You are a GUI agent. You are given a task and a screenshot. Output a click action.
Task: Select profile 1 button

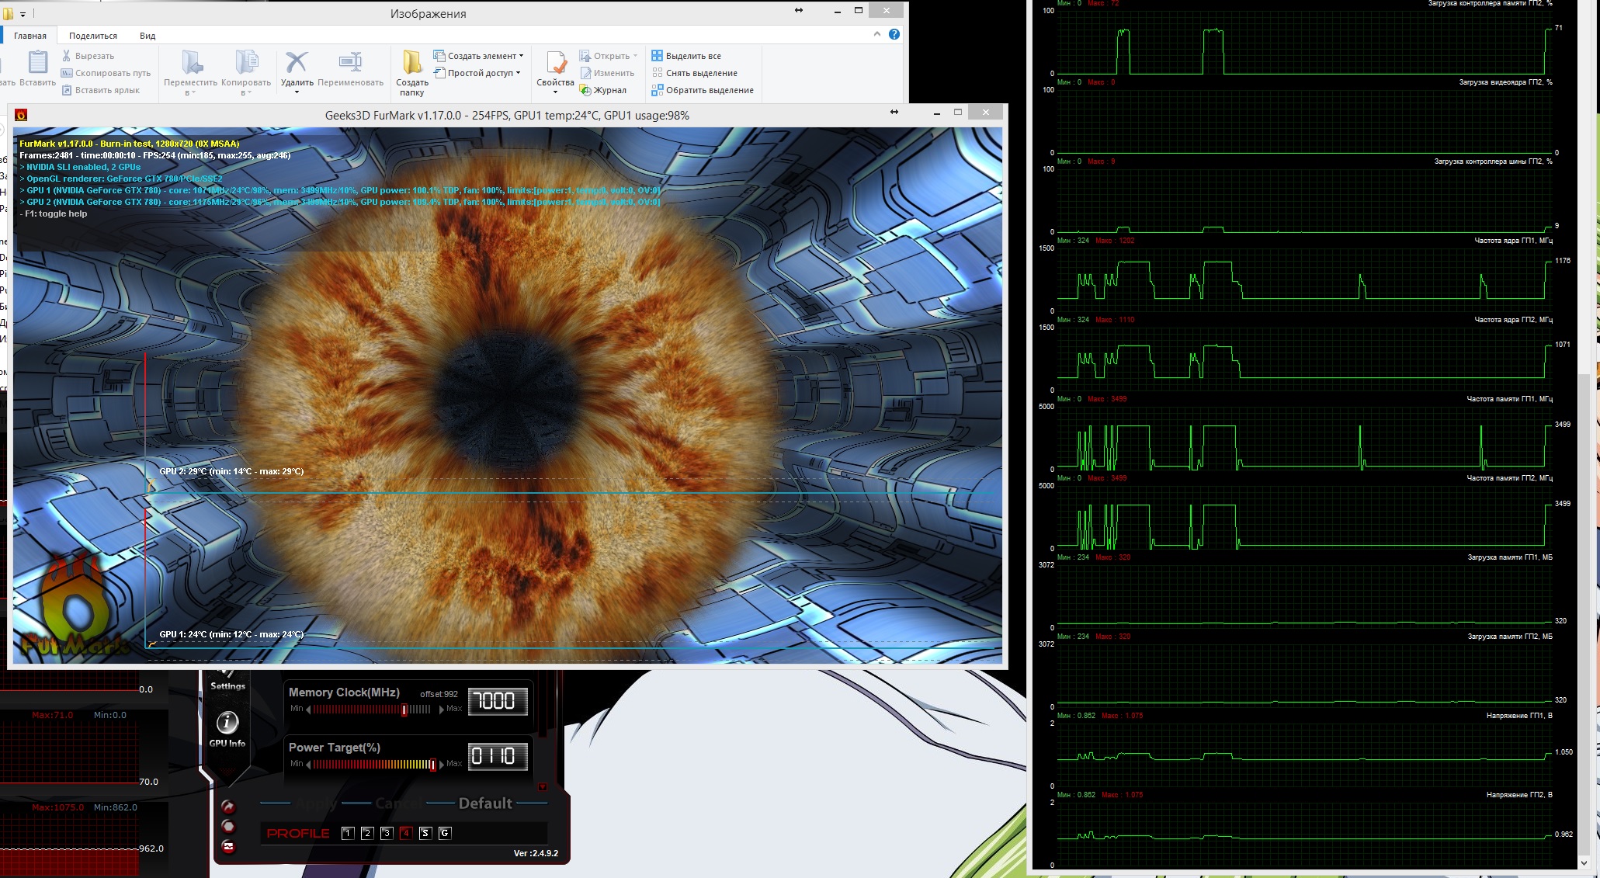348,833
